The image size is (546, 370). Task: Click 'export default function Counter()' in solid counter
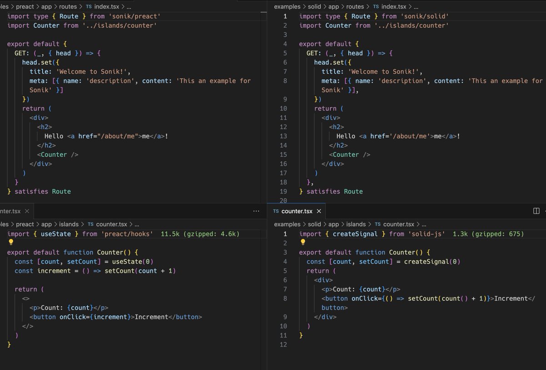[x=363, y=252]
